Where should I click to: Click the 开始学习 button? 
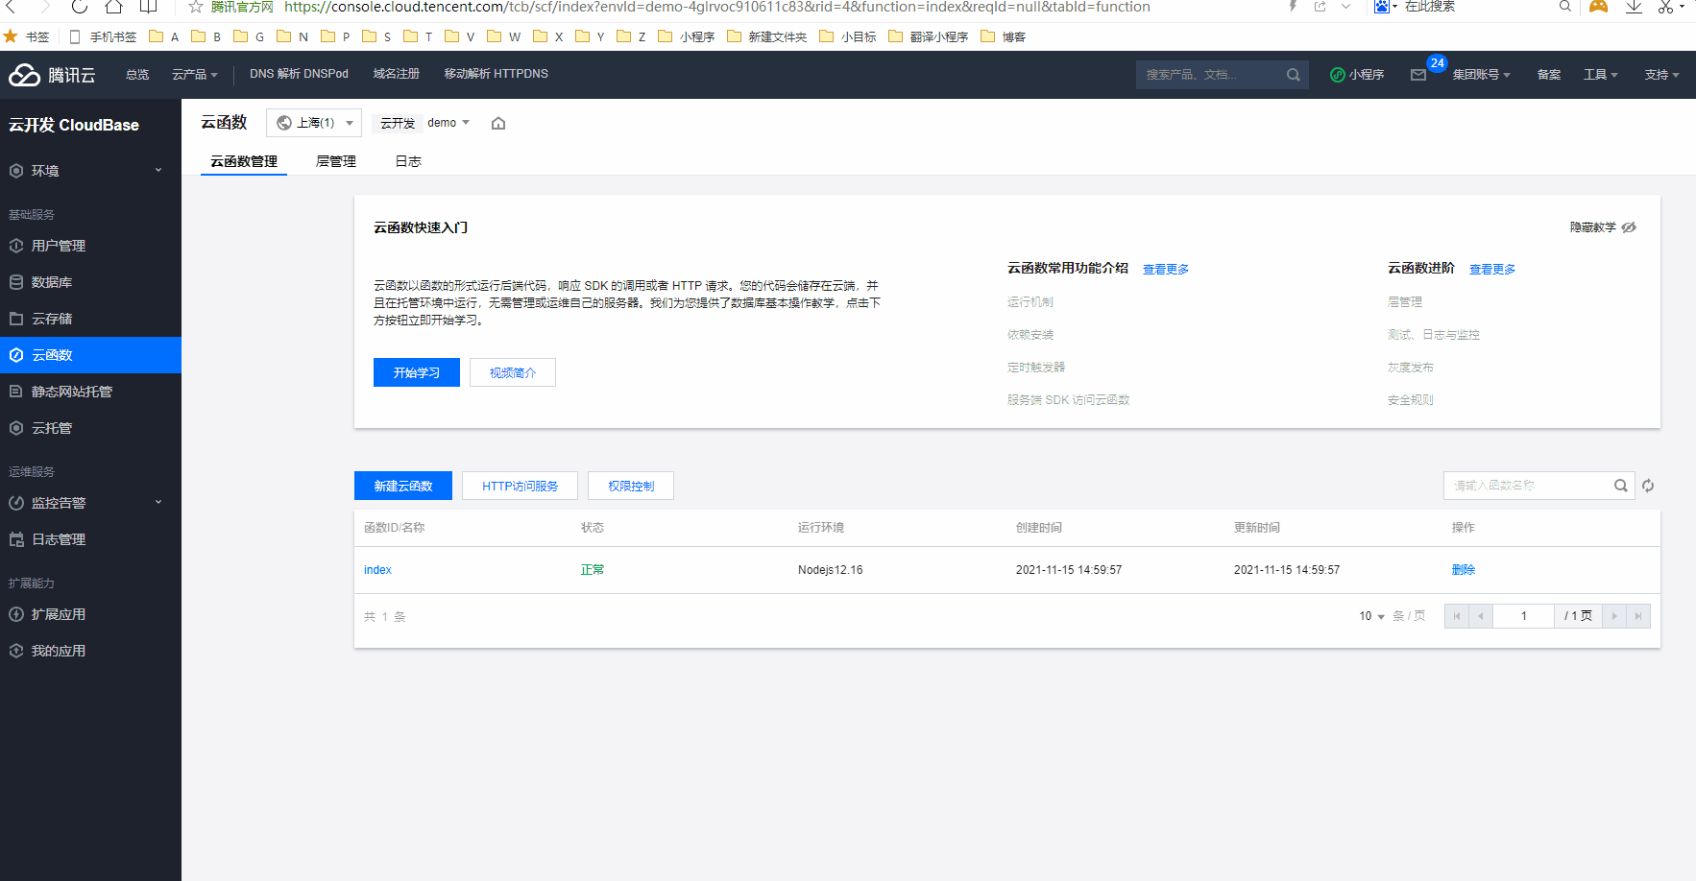pyautogui.click(x=417, y=372)
